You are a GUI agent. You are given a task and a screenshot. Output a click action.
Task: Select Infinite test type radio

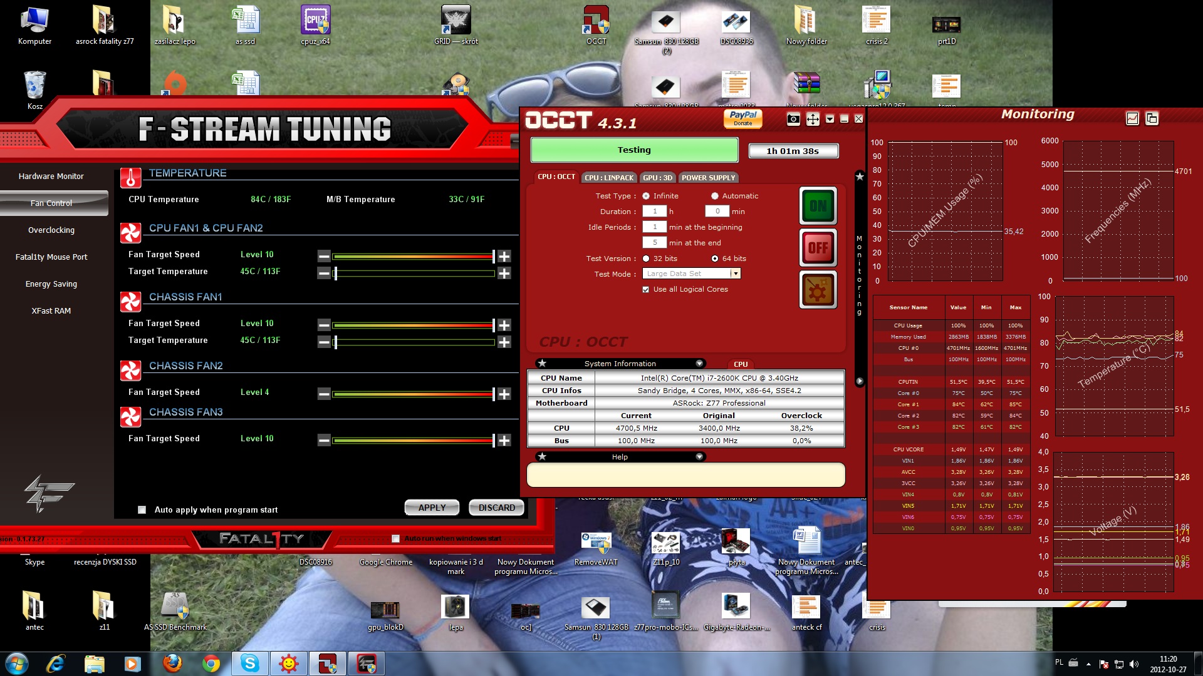[x=646, y=196]
